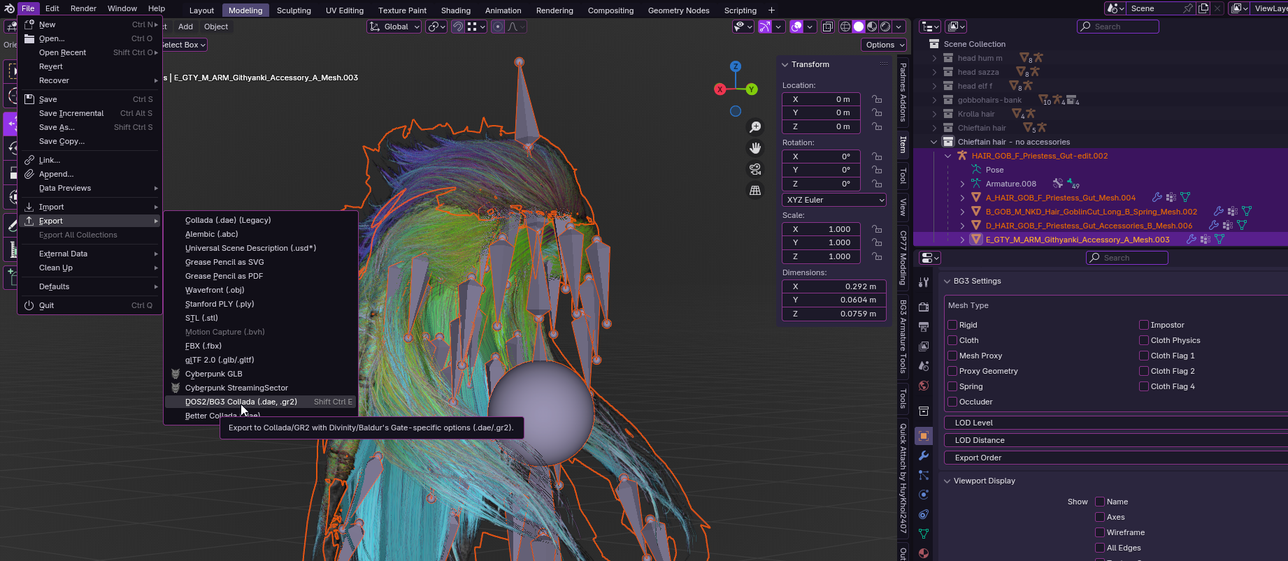Image resolution: width=1288 pixels, height=561 pixels.
Task: Open World properties tab icon
Action: pyautogui.click(x=924, y=386)
